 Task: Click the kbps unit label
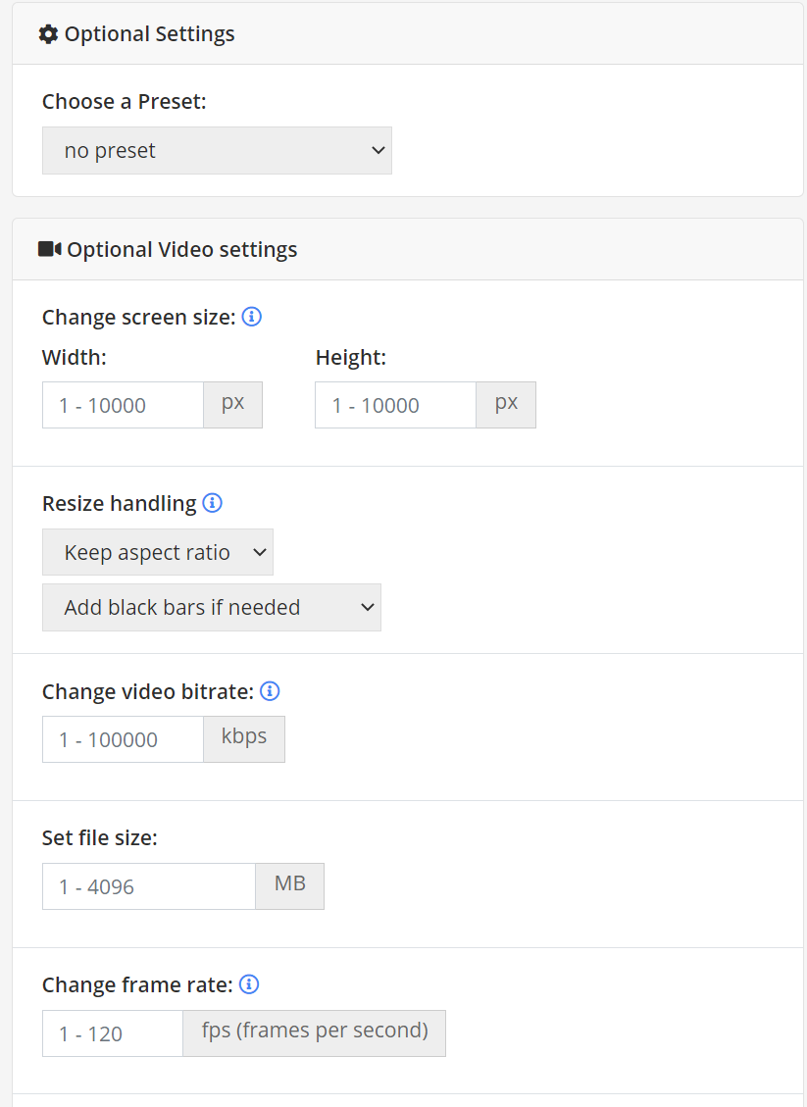pos(244,737)
